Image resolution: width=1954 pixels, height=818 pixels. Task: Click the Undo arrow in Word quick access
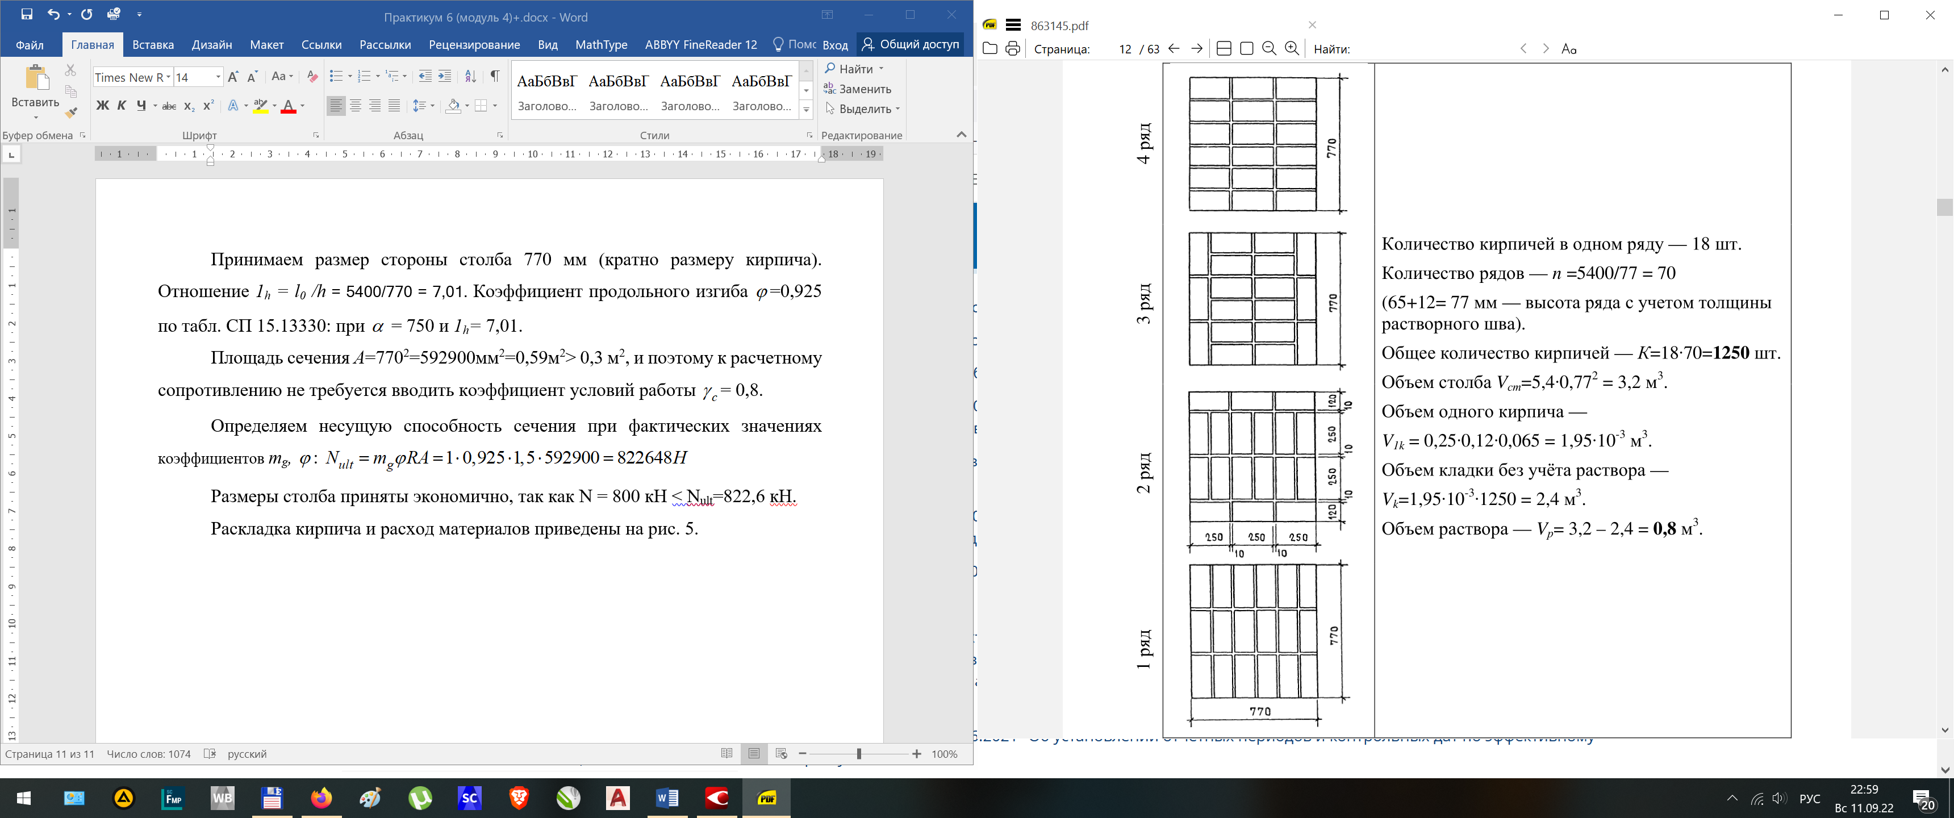53,14
